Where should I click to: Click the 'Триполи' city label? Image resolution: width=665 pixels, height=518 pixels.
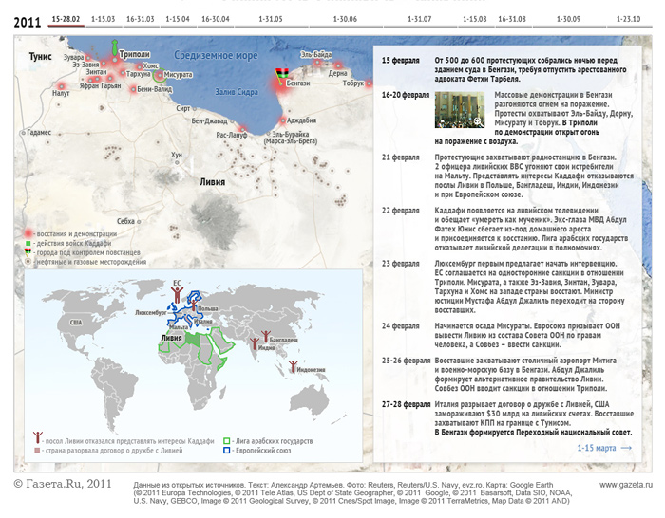135,54
